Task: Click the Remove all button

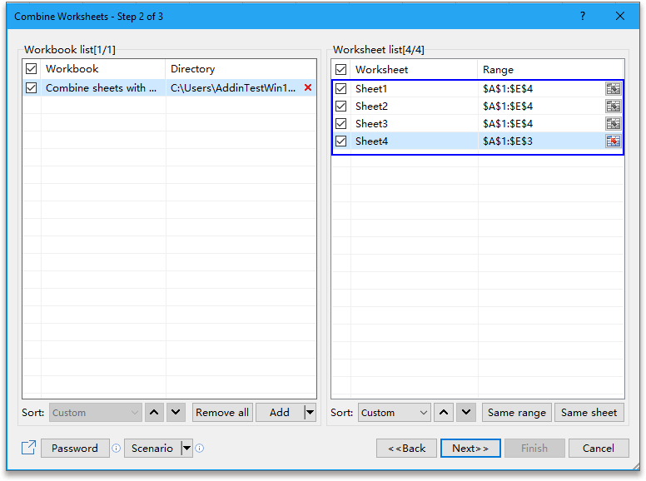Action: 222,412
